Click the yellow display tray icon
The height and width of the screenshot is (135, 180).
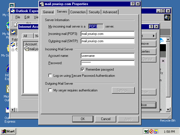click(156, 131)
